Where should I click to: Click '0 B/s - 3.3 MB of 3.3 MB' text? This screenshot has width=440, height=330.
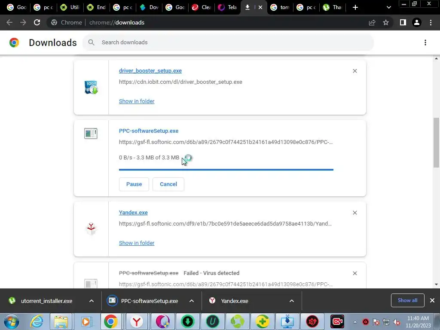149,157
